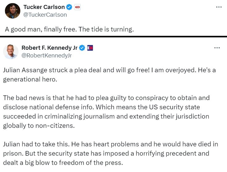The height and width of the screenshot is (172, 227).
Task: Click the line ending 'horrifying precedent and'
Action: 106,153
